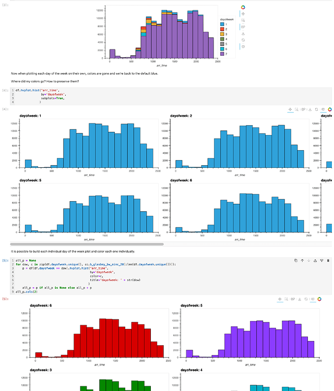Reset the stacked histogram plot view

click(x=243, y=40)
